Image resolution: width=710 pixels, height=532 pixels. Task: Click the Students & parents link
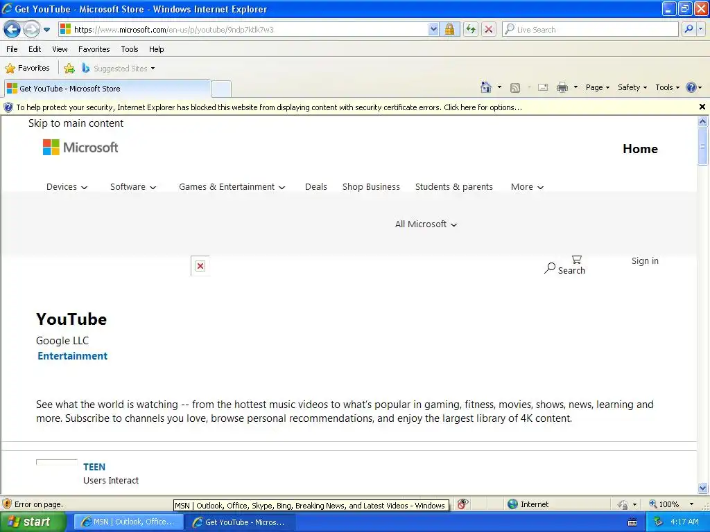tap(453, 187)
